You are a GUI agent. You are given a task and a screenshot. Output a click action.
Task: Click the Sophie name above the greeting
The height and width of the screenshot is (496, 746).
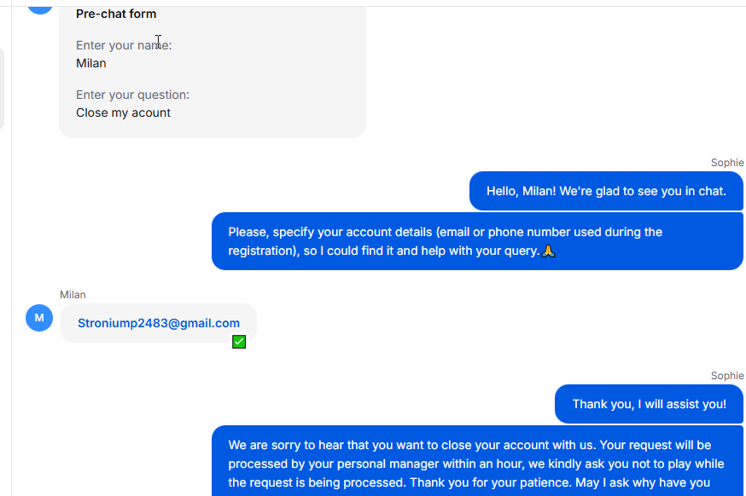click(x=727, y=163)
